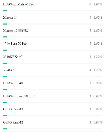Click the OPPO Reno12 label
105x132 pixels.
coord(13,122)
